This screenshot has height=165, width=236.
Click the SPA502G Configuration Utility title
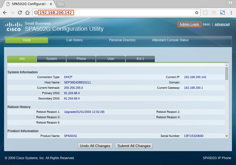pyautogui.click(x=64, y=29)
